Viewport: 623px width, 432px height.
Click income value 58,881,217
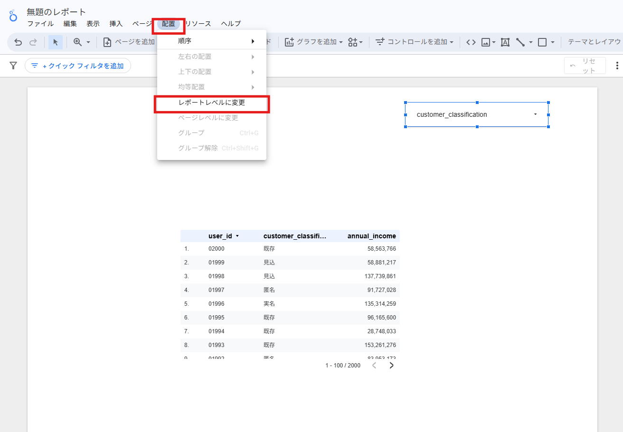382,263
